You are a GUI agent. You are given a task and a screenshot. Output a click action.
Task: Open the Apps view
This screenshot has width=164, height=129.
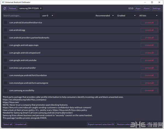(x=138, y=8)
